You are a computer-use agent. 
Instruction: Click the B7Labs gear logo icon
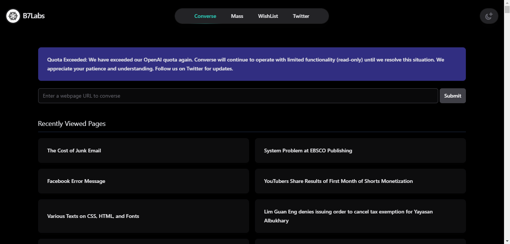click(x=13, y=16)
